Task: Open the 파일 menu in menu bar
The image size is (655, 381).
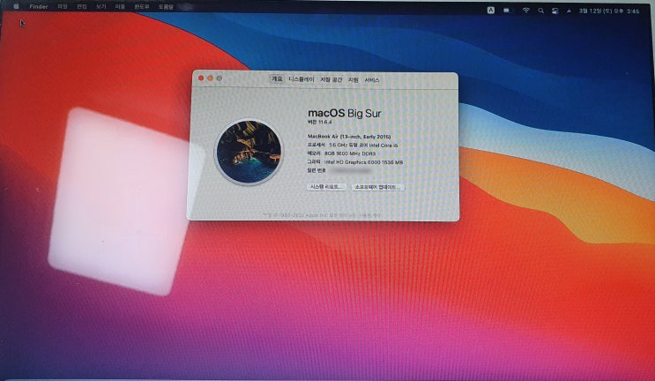Action: pyautogui.click(x=63, y=7)
